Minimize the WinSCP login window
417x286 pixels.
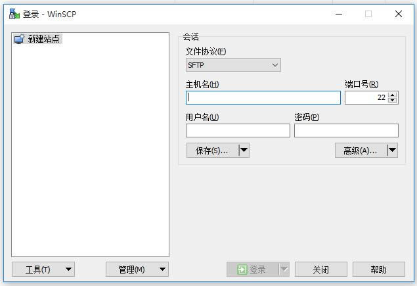(339, 14)
